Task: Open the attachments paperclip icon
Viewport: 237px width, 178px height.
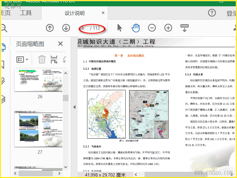Action: [x=3, y=81]
